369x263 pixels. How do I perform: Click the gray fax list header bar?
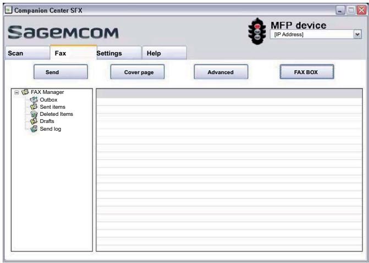click(x=229, y=93)
